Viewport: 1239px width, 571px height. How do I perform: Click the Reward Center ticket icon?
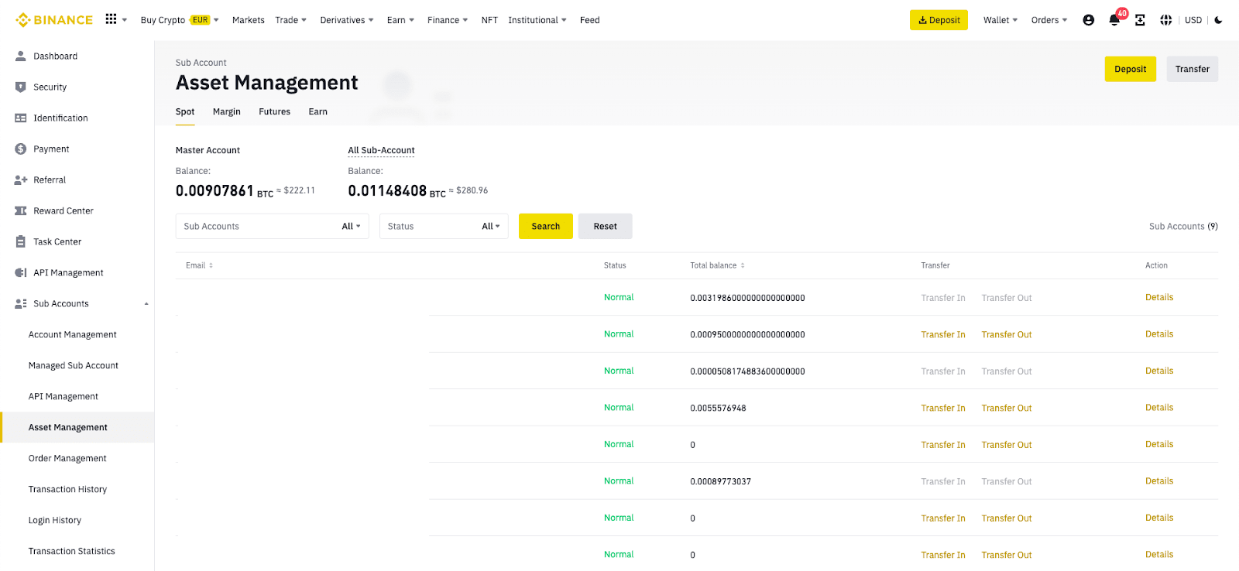click(21, 211)
